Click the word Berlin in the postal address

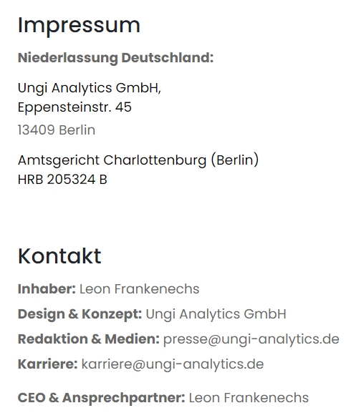77,130
